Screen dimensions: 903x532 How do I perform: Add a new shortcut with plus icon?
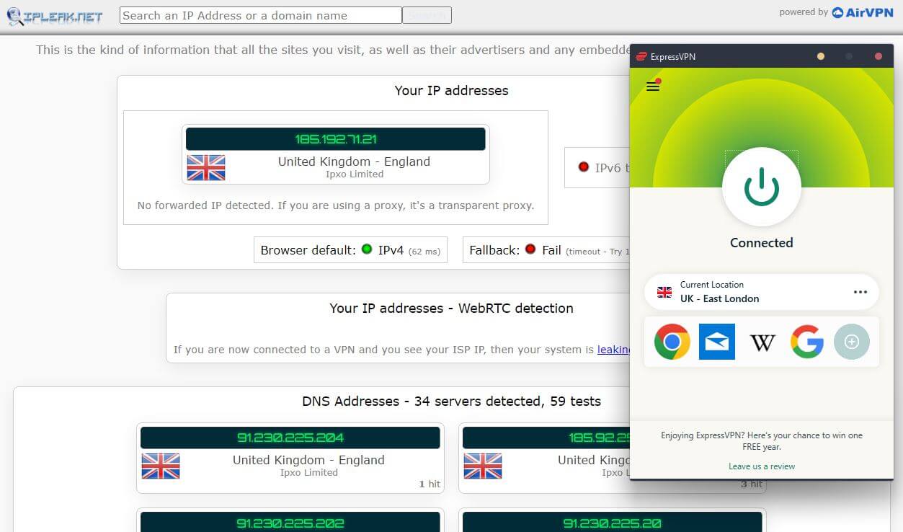click(852, 342)
